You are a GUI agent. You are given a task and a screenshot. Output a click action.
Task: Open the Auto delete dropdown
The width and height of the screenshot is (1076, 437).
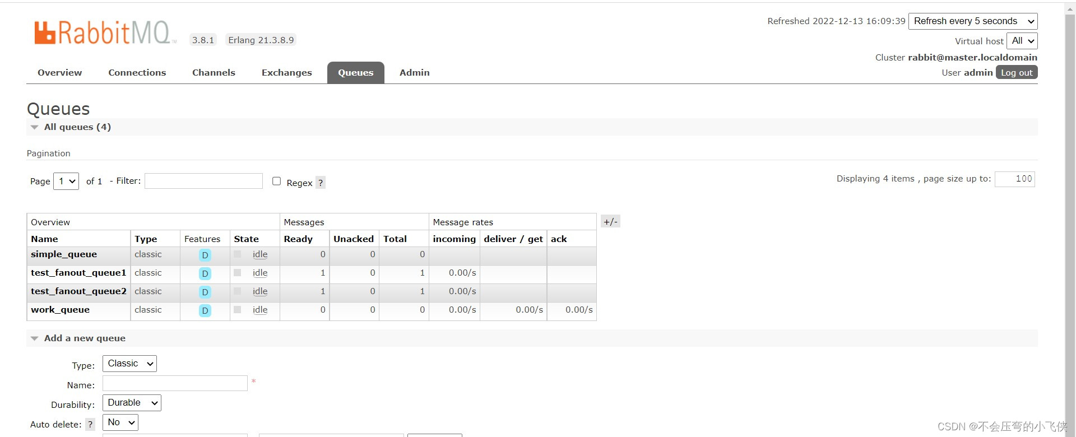pos(120,422)
